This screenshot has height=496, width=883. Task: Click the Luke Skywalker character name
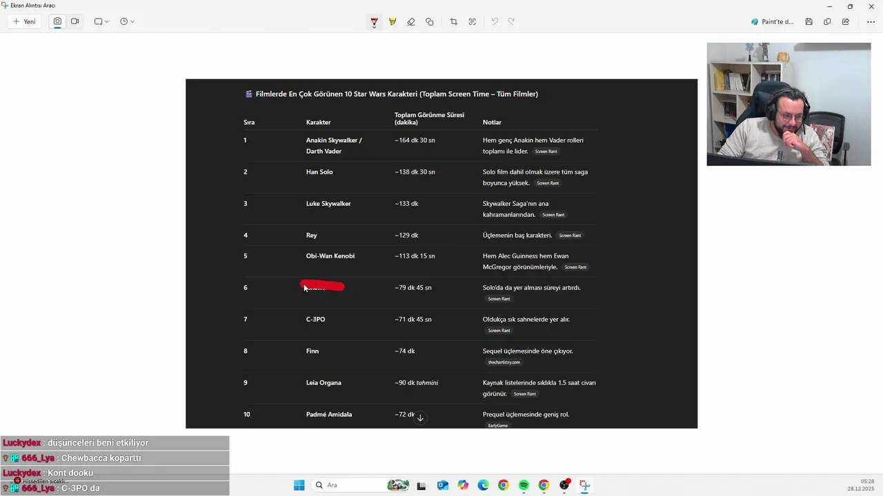[328, 203]
